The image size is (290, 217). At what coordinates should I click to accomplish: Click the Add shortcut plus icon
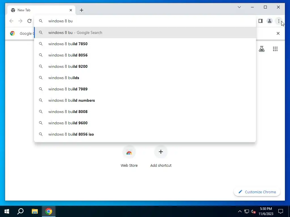pos(161,152)
